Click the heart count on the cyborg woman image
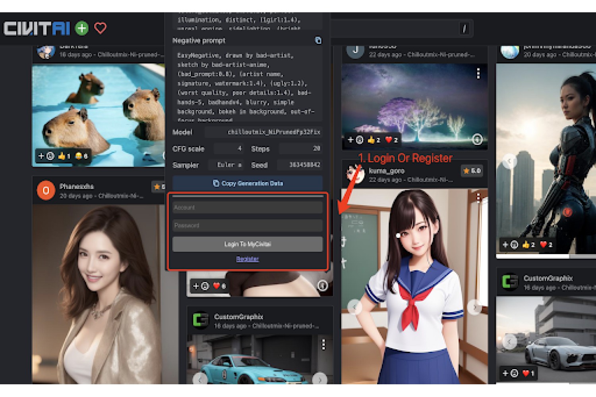 pyautogui.click(x=546, y=245)
